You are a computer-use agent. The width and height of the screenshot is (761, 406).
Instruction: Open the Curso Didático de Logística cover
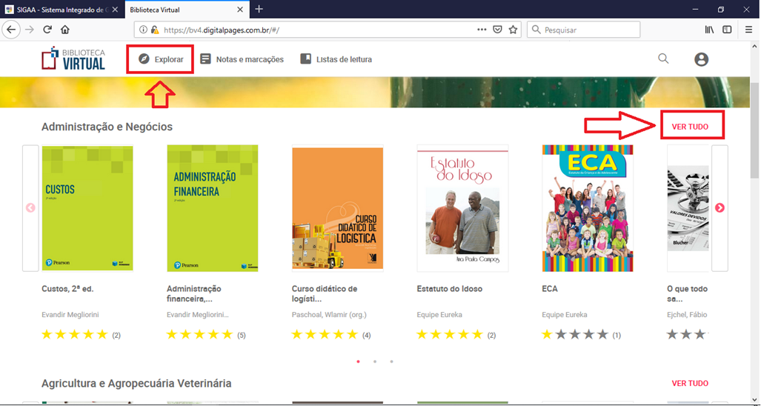[x=337, y=208]
